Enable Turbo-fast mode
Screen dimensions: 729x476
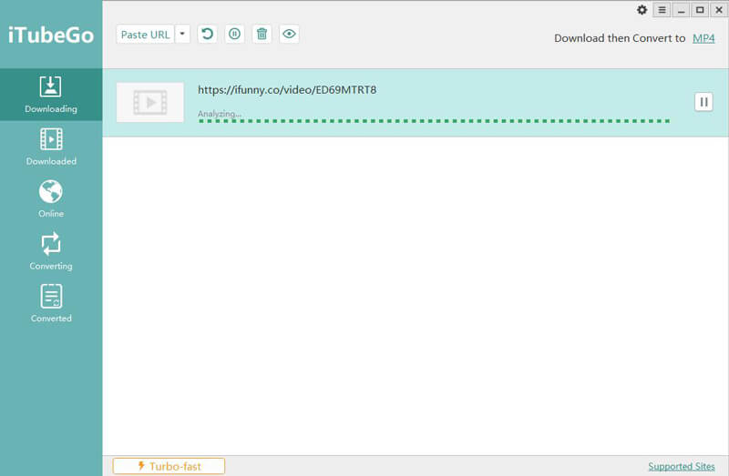(x=169, y=466)
